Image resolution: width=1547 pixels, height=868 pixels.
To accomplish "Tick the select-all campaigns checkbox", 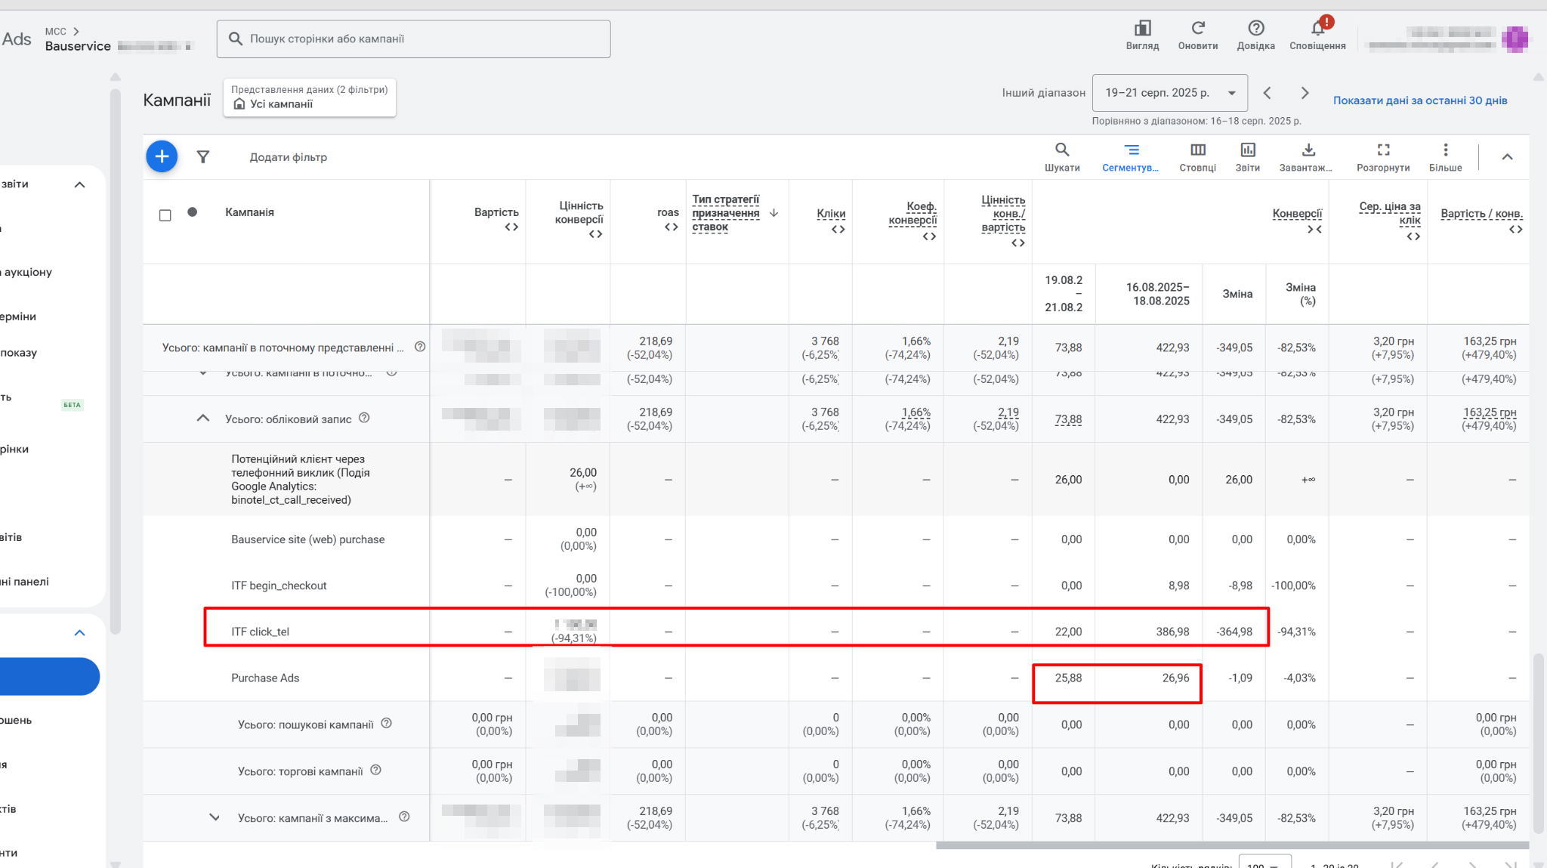I will pos(165,215).
